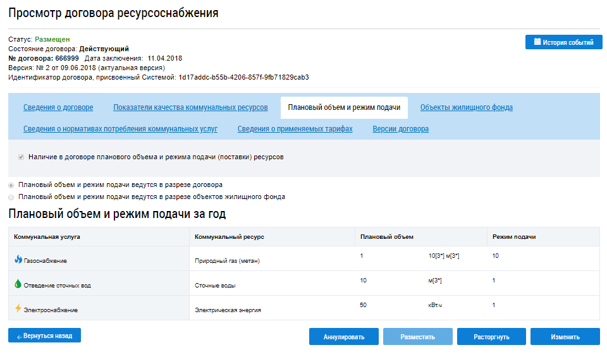The height and width of the screenshot is (357, 607).
Task: Open Сведения о применяемых тарифах tab
Action: 295,129
